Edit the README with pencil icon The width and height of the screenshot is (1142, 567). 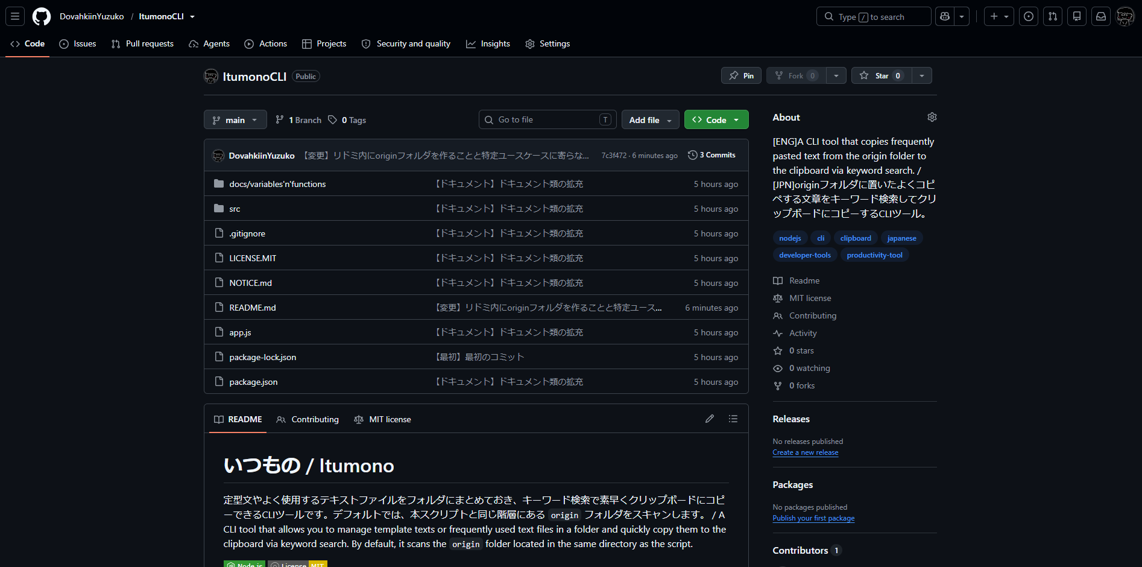[710, 419]
